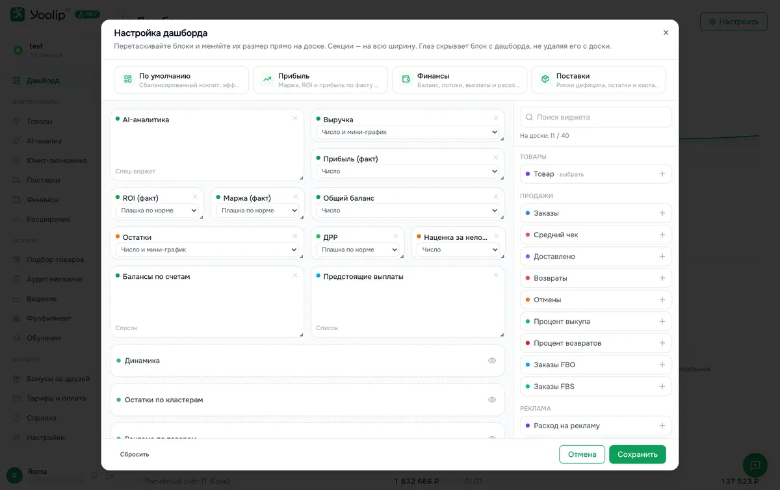
Task: Select the Финансы preset
Action: (x=460, y=80)
